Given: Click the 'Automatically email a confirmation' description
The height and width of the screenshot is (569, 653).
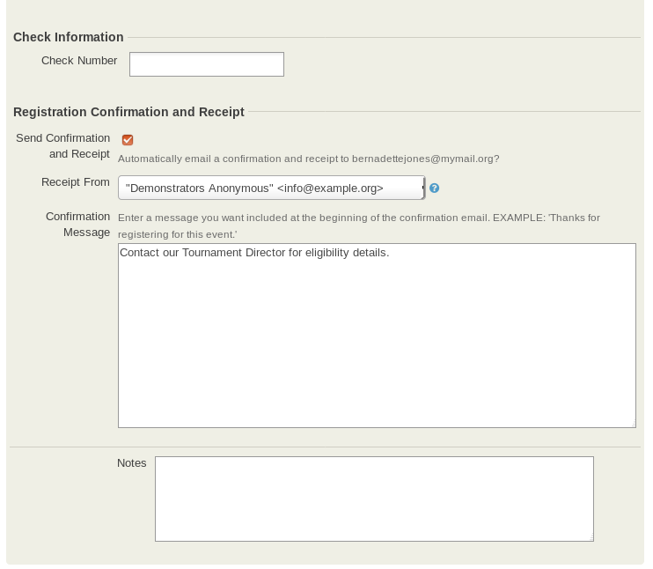Looking at the screenshot, I should click(233, 159).
